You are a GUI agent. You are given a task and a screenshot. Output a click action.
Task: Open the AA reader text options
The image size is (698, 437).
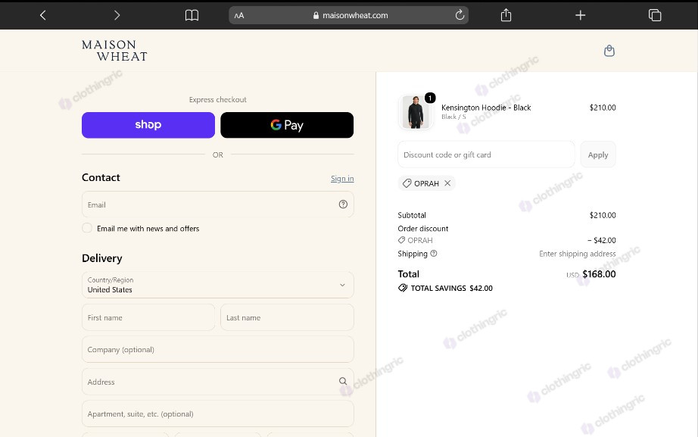point(239,15)
